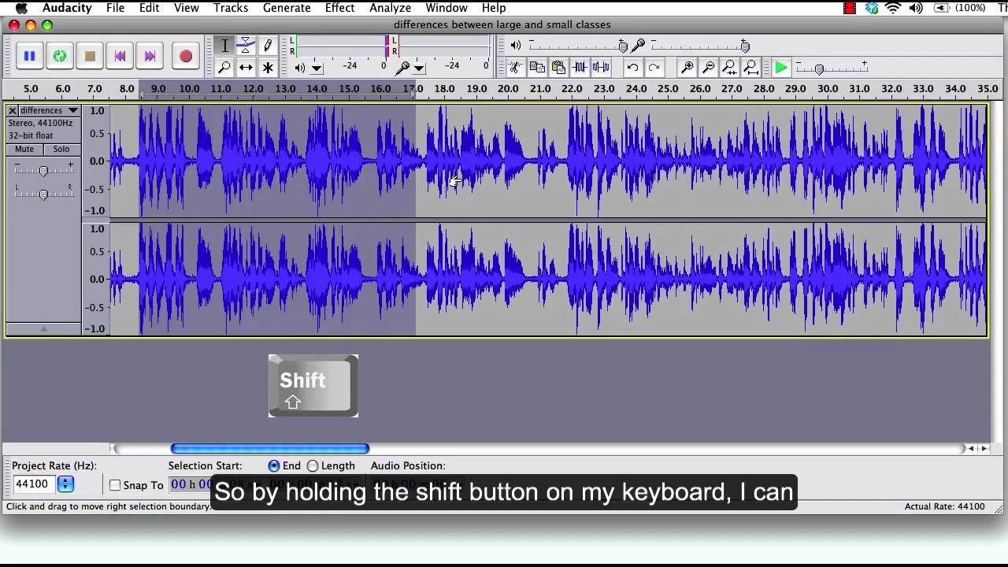Click the Project Rate 44100 field

coord(33,484)
